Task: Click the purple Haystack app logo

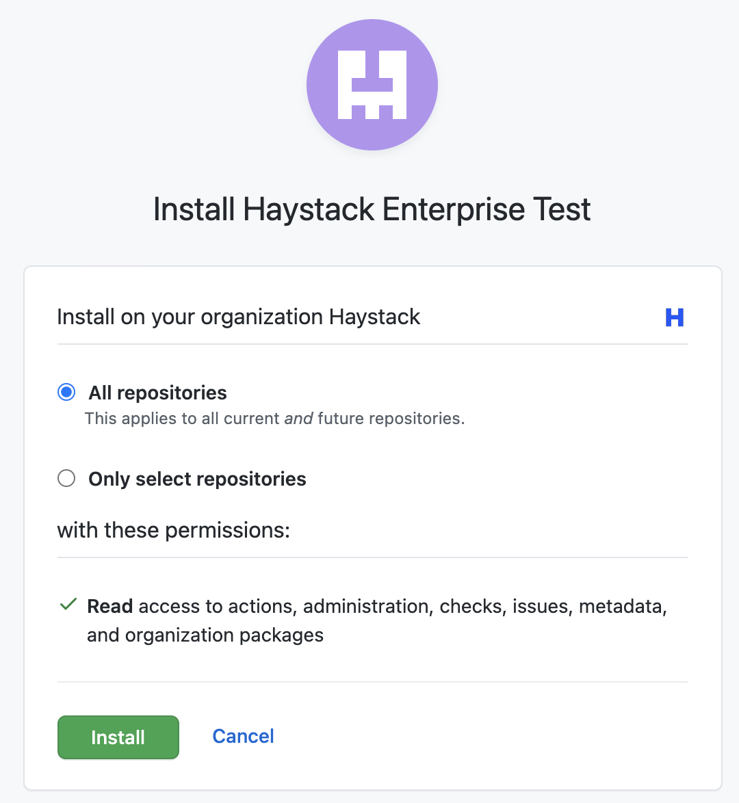Action: [x=372, y=85]
